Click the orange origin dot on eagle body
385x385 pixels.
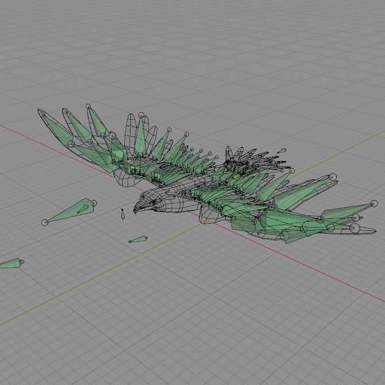click(207, 221)
